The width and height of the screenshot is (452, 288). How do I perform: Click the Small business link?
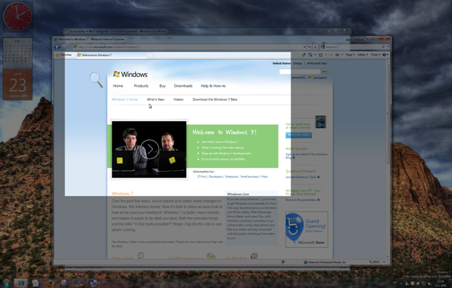click(249, 176)
